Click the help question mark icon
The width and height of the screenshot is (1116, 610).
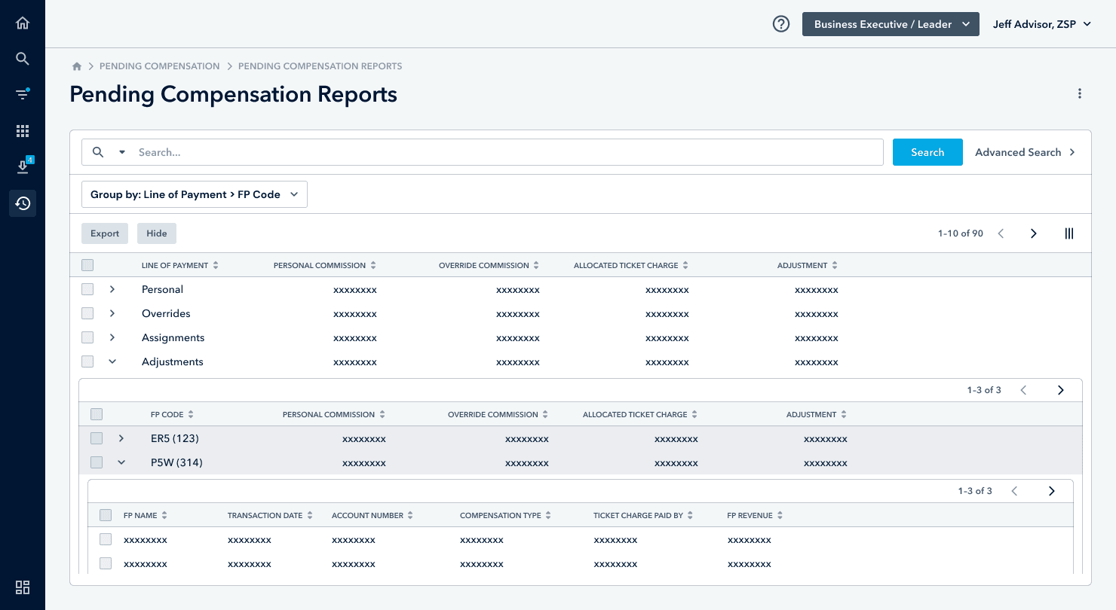[x=781, y=24]
